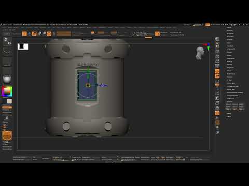Expand the Unified Skin section
The height and width of the screenshot is (186, 249).
pyautogui.click(x=230, y=99)
